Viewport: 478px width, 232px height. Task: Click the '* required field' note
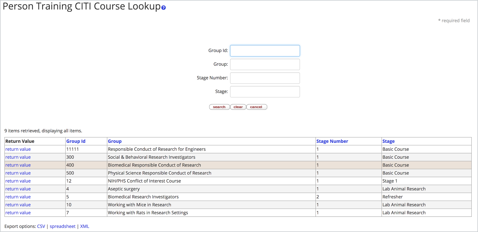tap(454, 21)
